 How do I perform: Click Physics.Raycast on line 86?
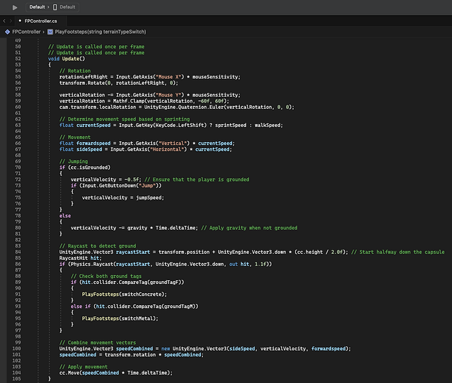point(92,264)
